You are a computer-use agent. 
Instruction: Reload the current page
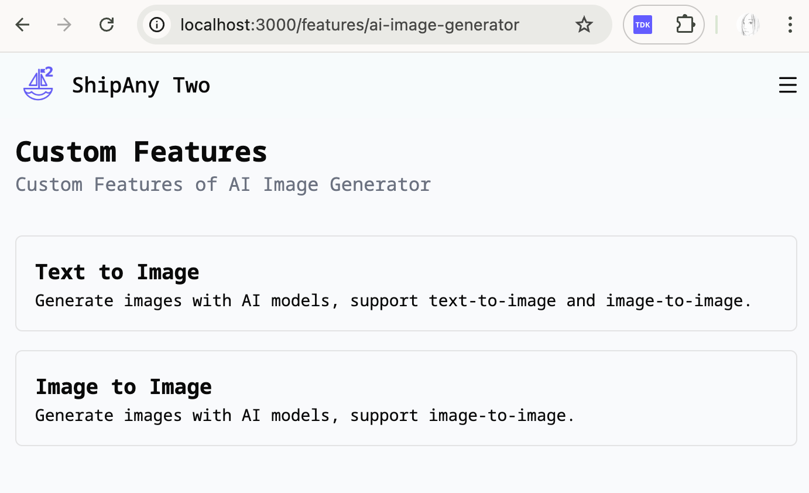click(107, 25)
